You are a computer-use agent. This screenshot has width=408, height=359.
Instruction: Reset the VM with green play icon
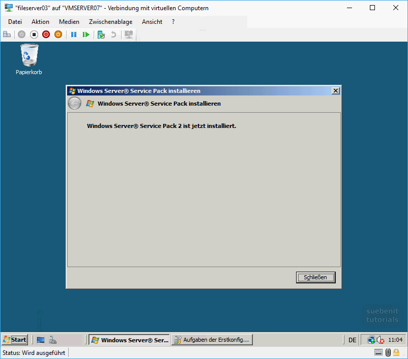pyautogui.click(x=86, y=35)
